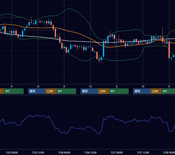
Task: Select the NY session bar spanning 7/28 00:00
Action: coord(168,91)
